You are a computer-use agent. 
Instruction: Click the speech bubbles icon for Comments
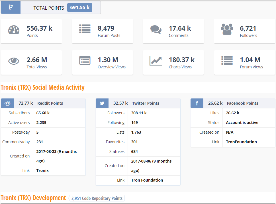coord(156,30)
